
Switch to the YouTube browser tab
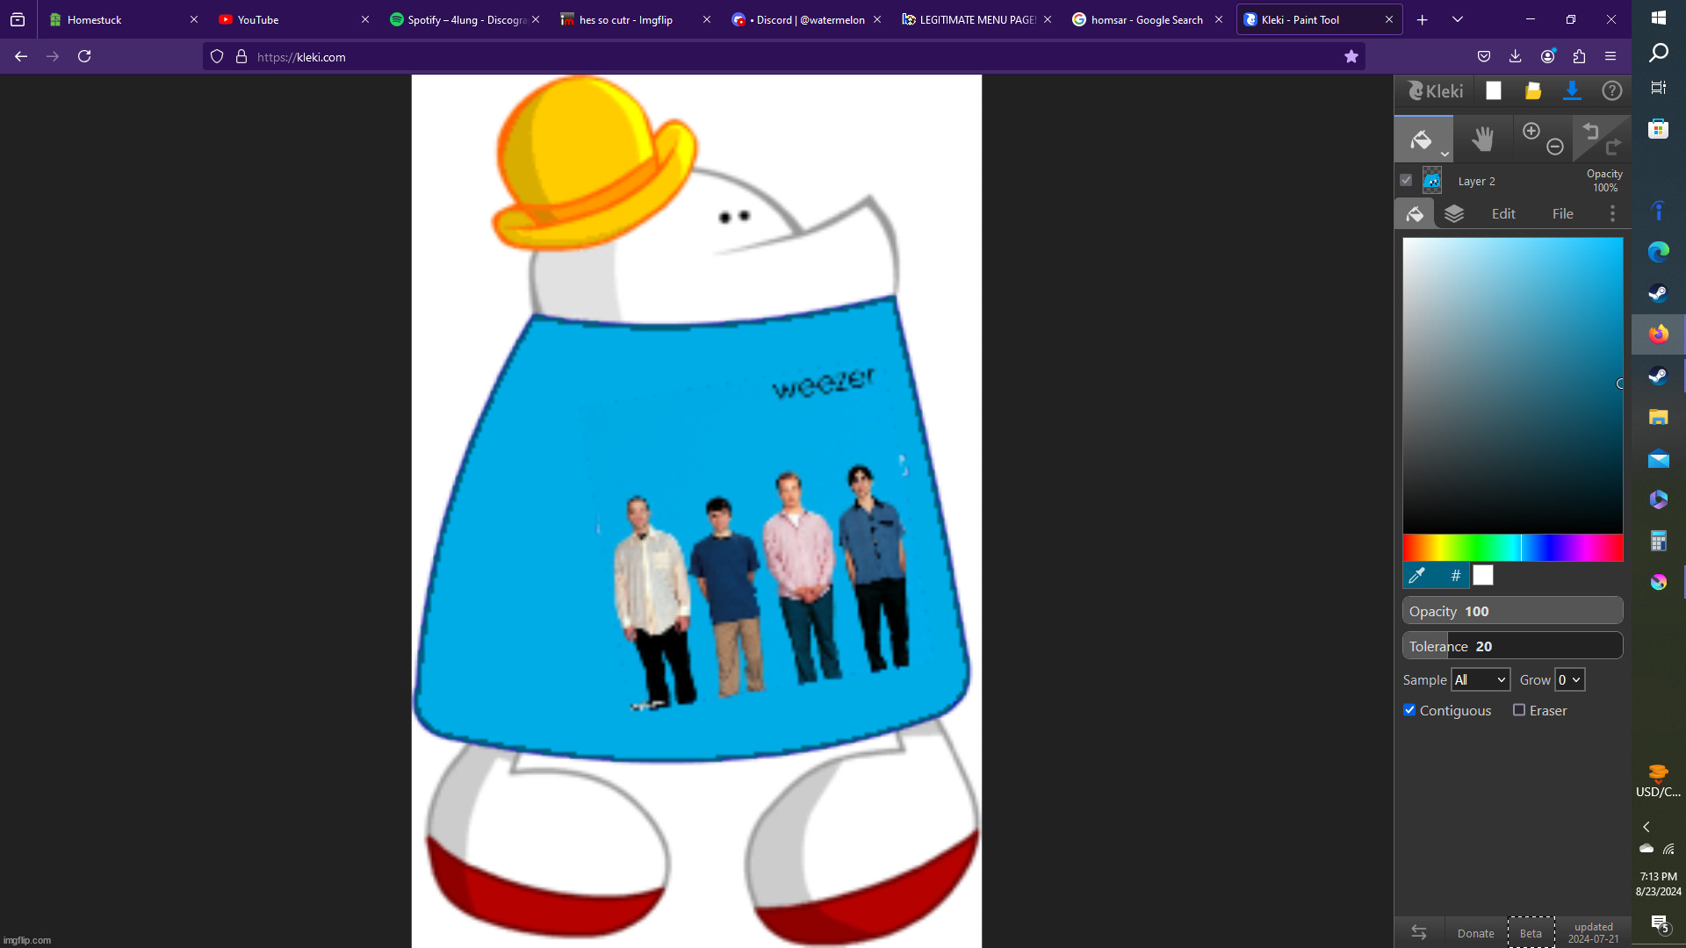[292, 19]
